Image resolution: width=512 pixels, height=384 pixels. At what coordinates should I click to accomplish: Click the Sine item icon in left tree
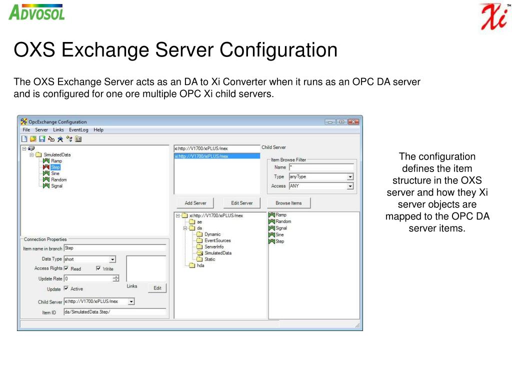point(46,173)
